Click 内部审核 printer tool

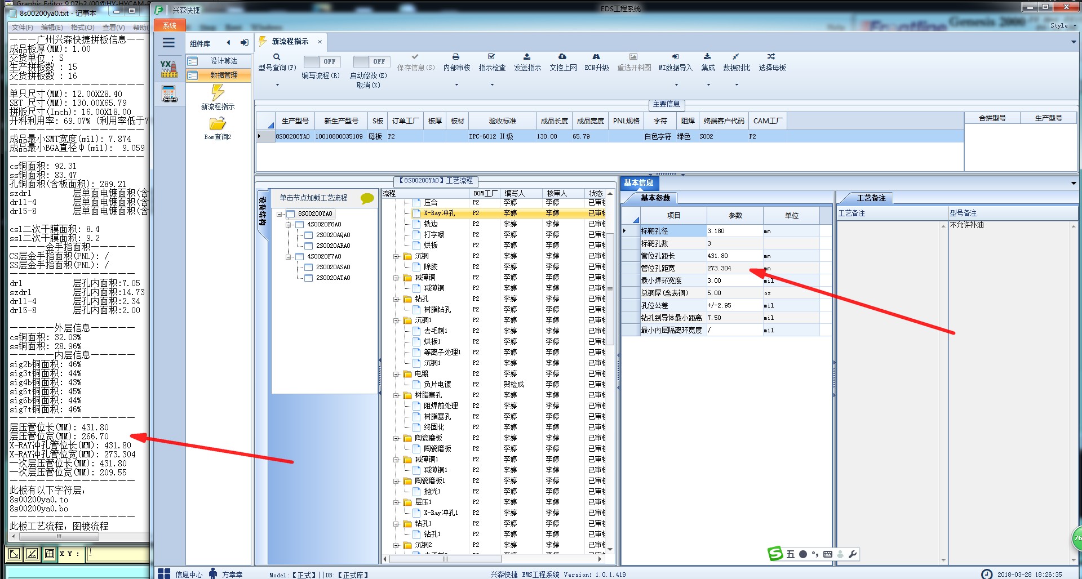[x=456, y=63]
